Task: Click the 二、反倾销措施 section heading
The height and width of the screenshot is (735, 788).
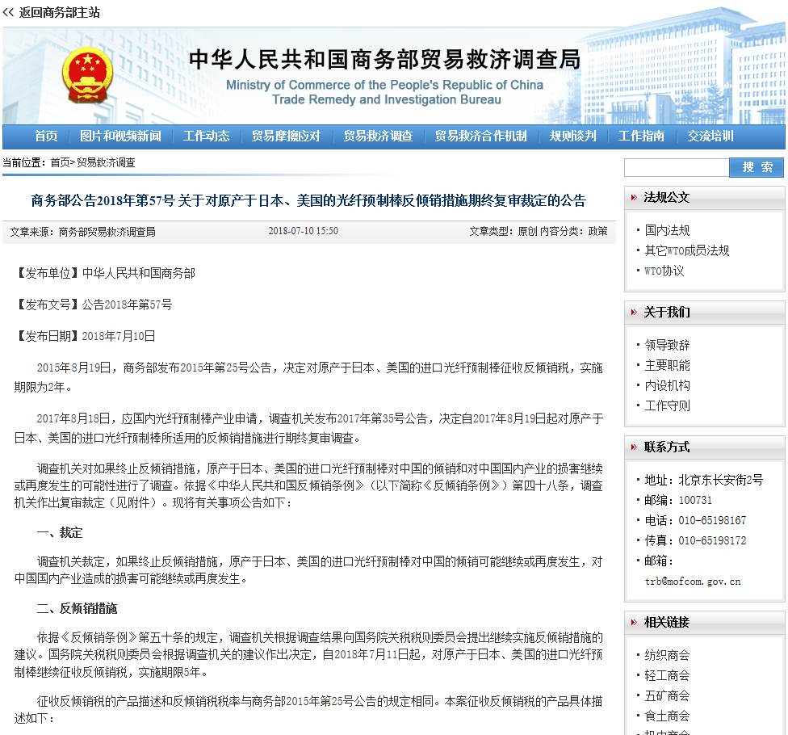Action: (77, 609)
